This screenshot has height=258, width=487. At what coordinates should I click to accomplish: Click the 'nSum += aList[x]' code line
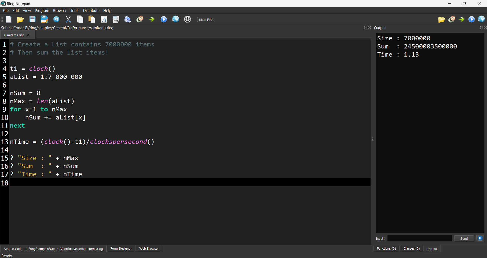coord(55,117)
